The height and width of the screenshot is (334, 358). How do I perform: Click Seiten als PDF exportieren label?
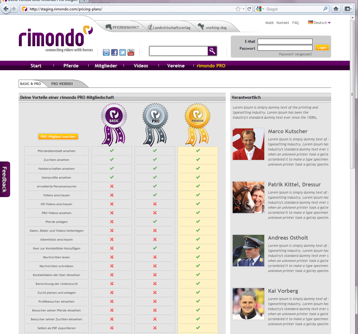[57, 328]
